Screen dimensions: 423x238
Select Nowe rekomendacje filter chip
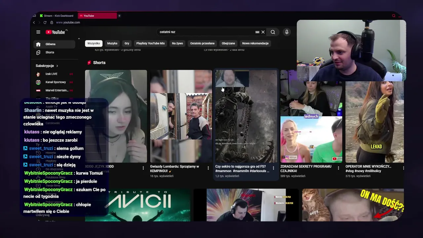(x=255, y=43)
